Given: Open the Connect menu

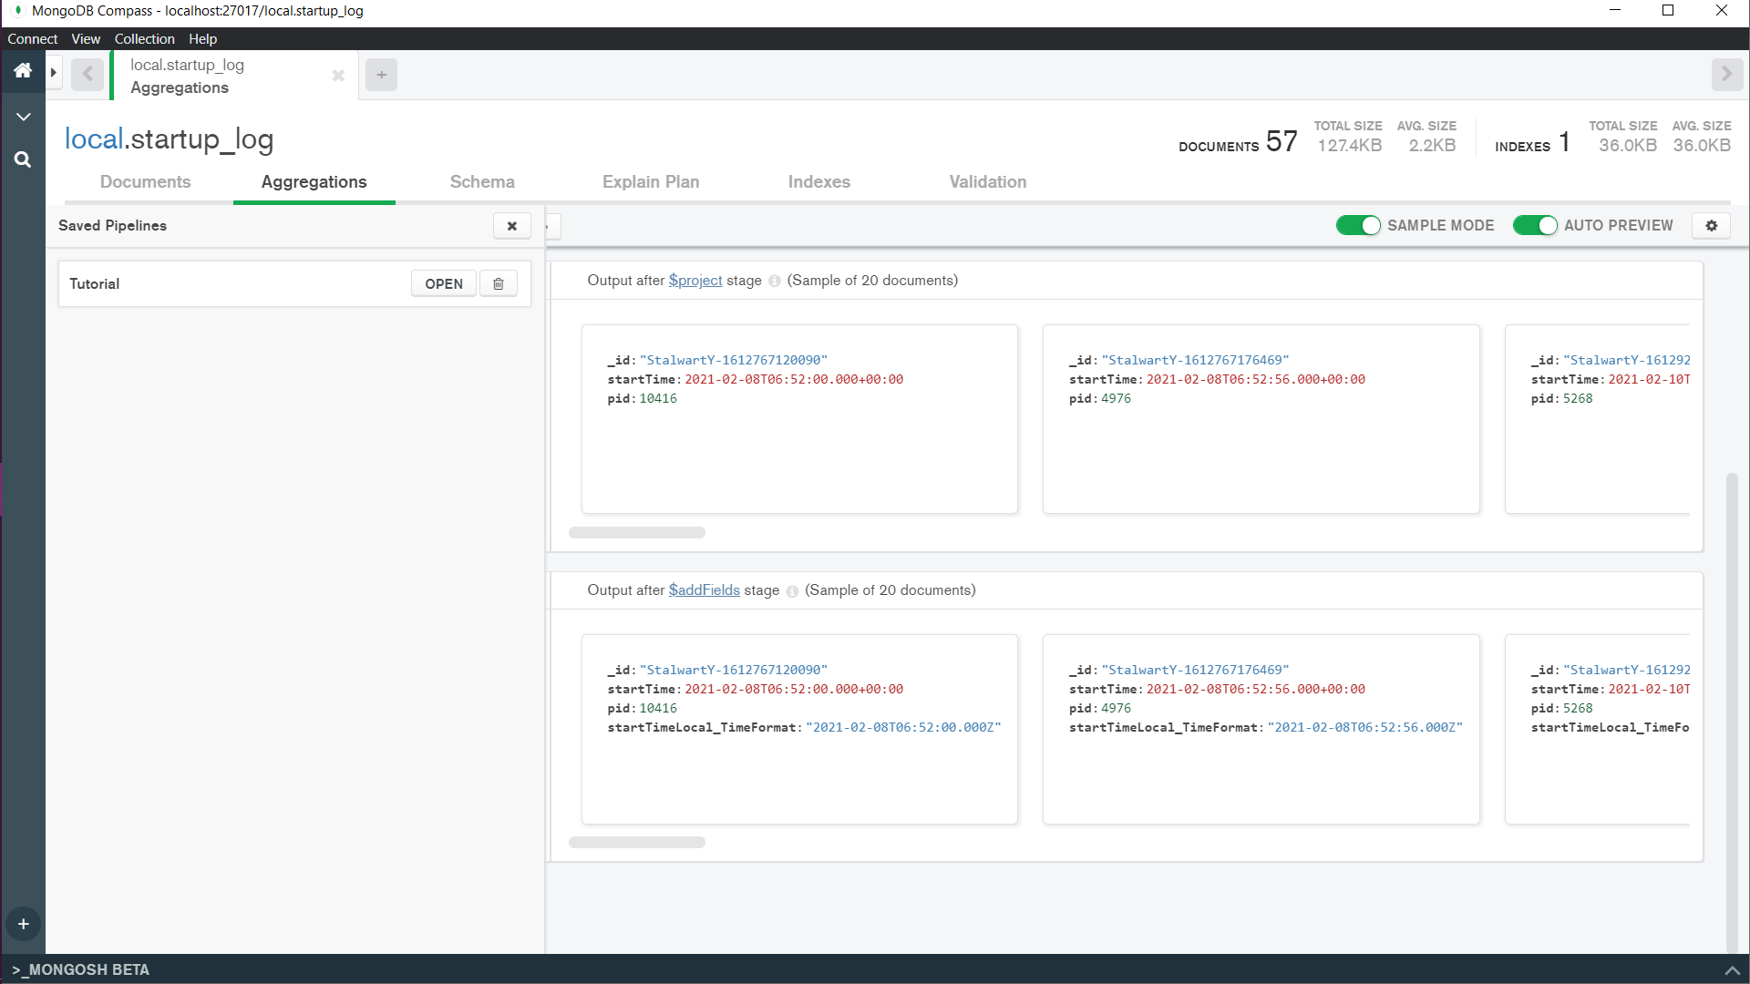Looking at the screenshot, I should [x=33, y=39].
